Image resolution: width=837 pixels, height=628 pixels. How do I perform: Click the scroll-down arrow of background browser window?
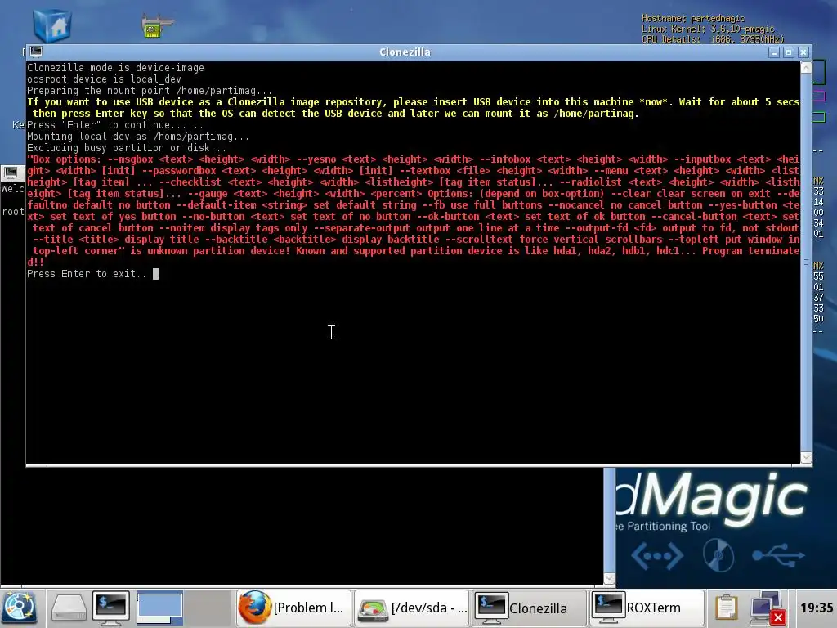pos(609,579)
